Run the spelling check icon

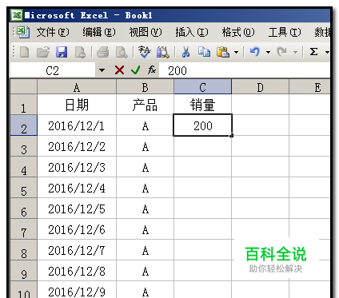(x=144, y=52)
